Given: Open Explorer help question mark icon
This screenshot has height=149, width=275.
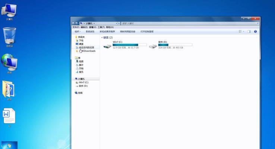Looking at the screenshot, I should [x=255, y=31].
